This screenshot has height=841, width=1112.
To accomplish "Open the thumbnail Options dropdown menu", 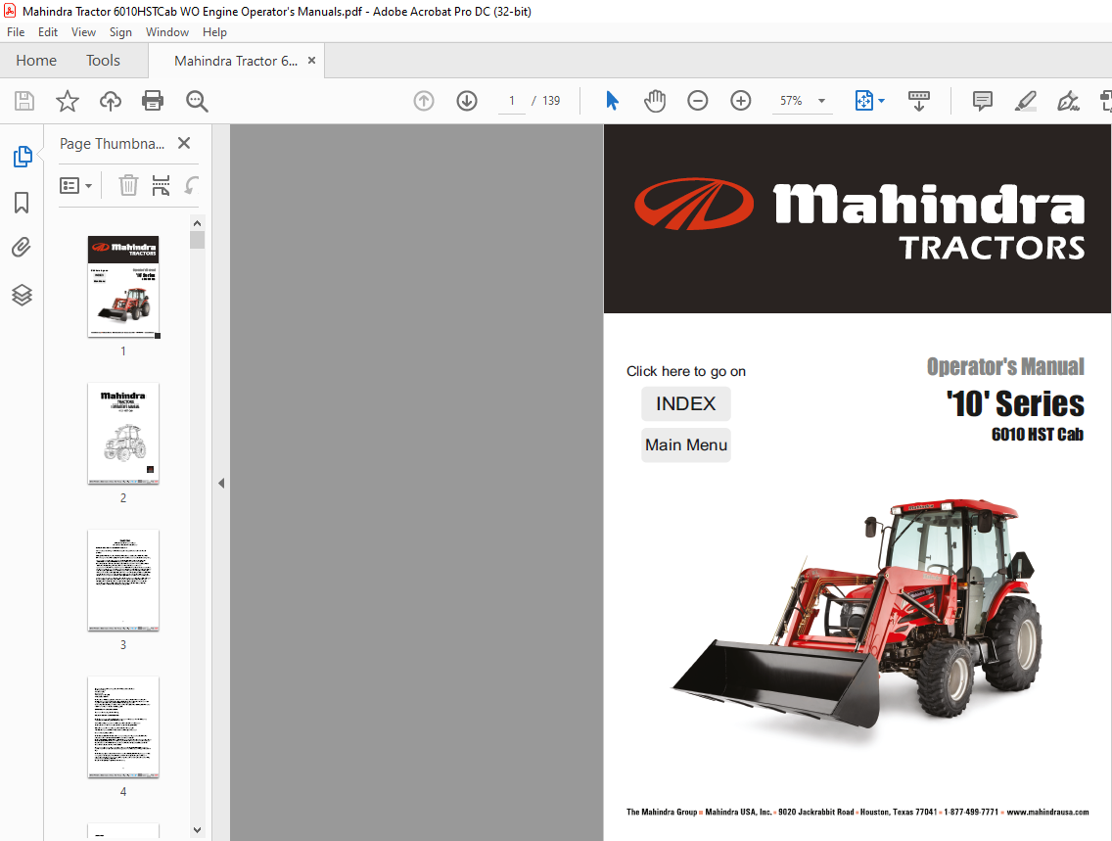I will (76, 186).
